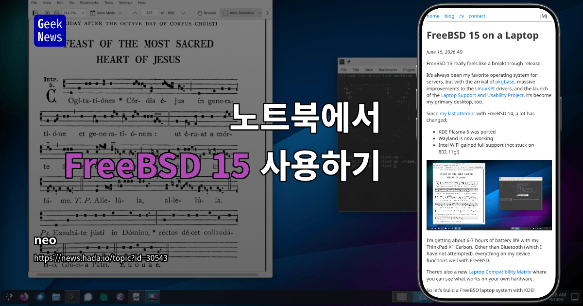Click the cv link on phone page
This screenshot has width=583, height=306.
click(462, 16)
